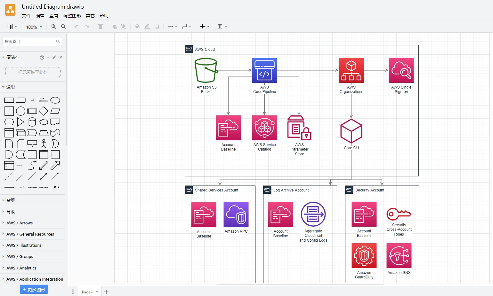Zoom out with the magnifier minus icon
The image size is (493, 296).
63,27
